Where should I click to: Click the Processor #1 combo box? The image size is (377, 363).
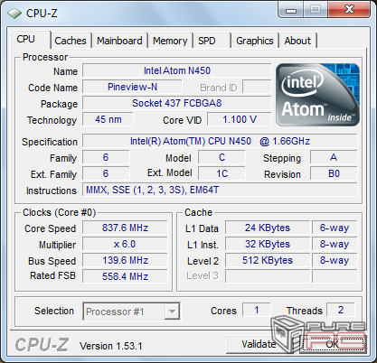[131, 312]
